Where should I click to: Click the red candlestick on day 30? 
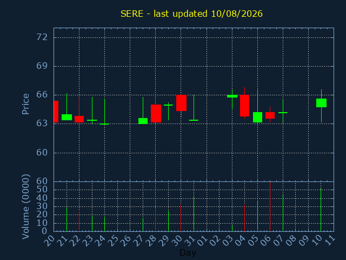pyautogui.click(x=181, y=103)
